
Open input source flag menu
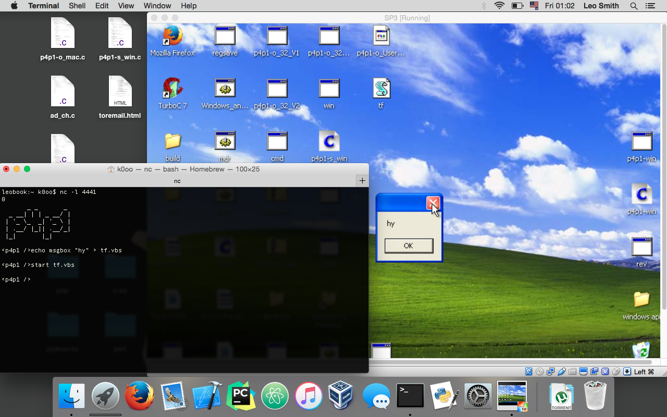(x=534, y=6)
